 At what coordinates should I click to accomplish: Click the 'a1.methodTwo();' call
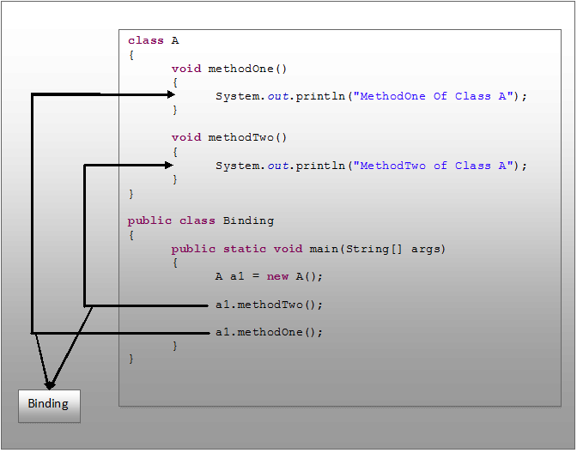(x=269, y=305)
